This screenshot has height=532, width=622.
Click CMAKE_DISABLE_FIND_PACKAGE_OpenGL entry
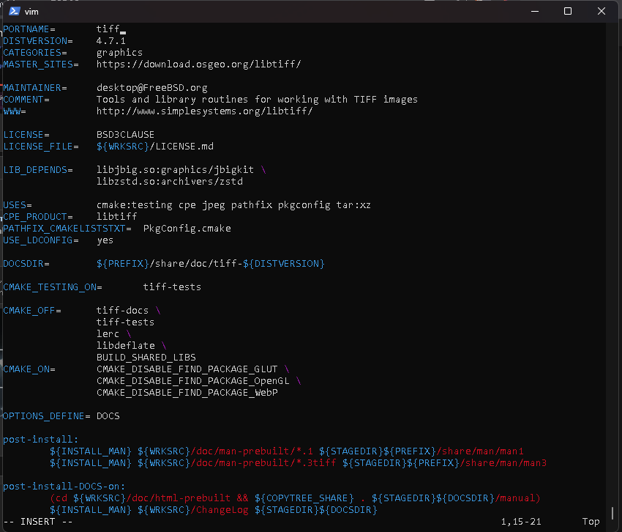tap(192, 381)
